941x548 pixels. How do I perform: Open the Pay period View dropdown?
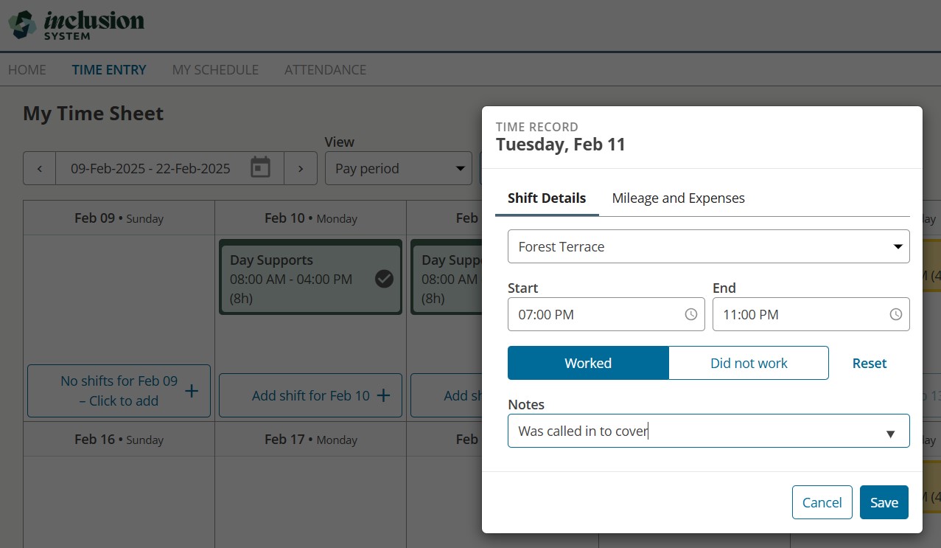[399, 168]
